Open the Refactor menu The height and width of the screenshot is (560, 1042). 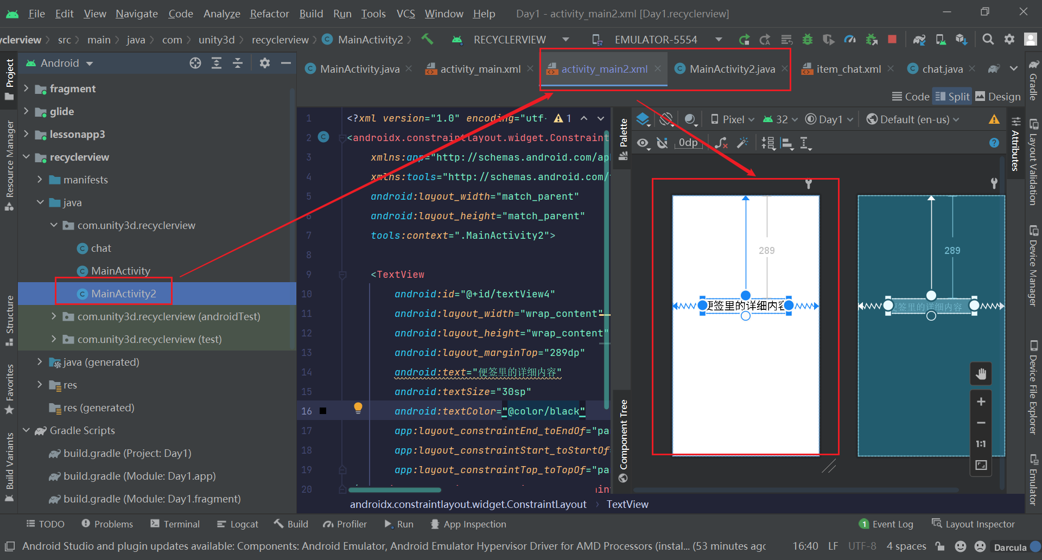[269, 14]
